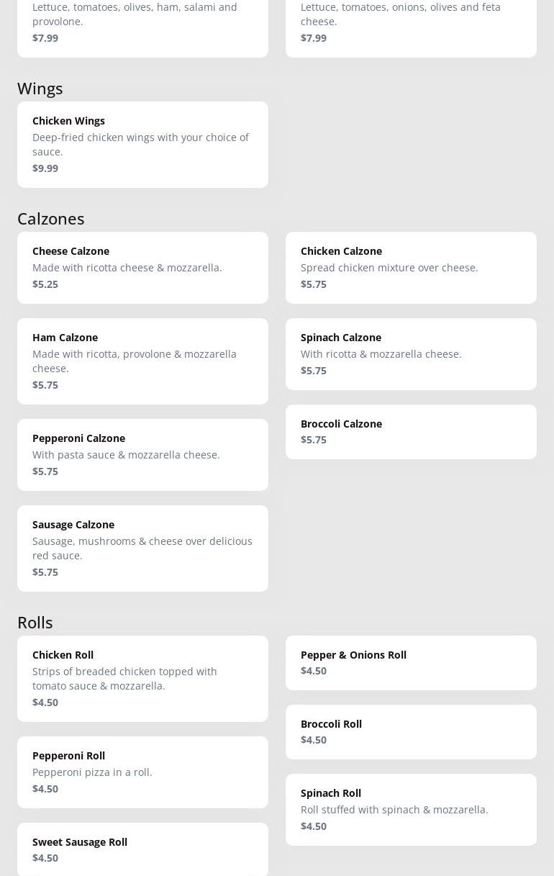Click the Pepper & Onions Roll card
This screenshot has width=554, height=876.
(411, 663)
